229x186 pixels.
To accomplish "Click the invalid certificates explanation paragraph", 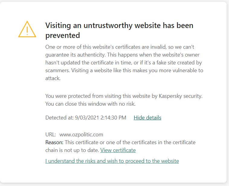I will pyautogui.click(x=124, y=63).
